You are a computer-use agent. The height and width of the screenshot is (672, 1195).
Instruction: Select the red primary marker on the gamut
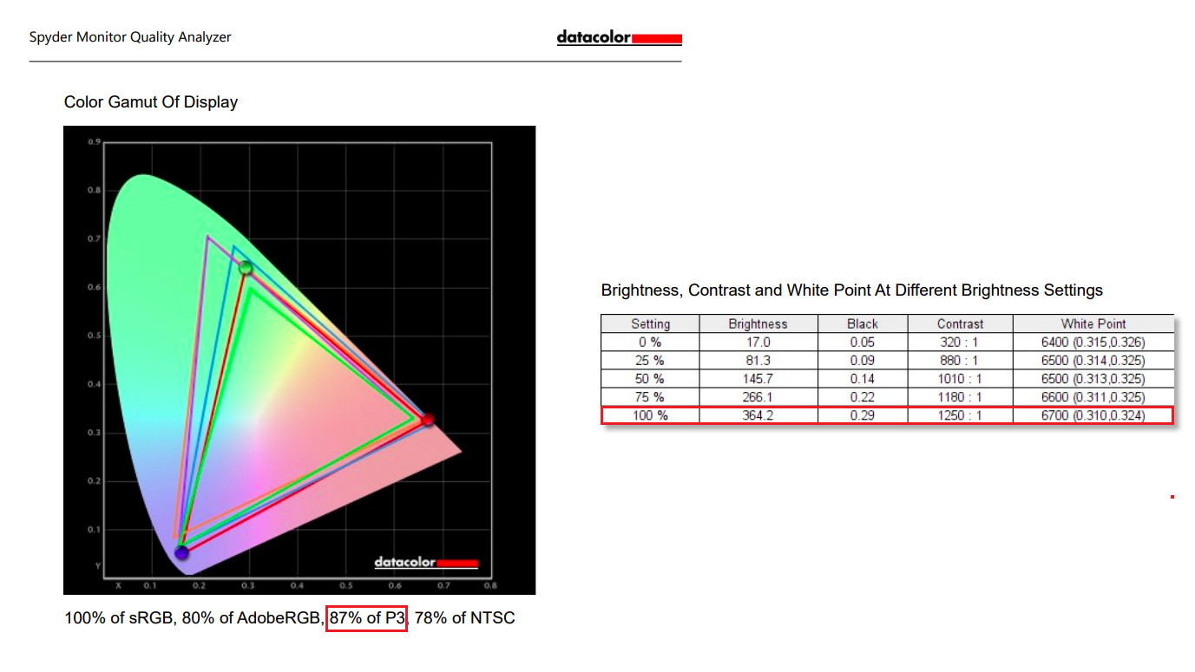[427, 420]
